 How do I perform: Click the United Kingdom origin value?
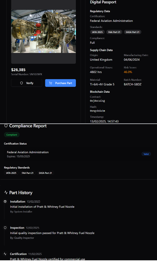pos(101,60)
